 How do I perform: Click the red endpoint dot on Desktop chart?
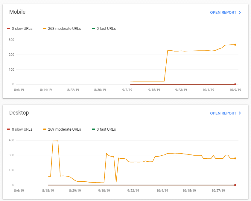[235, 185]
